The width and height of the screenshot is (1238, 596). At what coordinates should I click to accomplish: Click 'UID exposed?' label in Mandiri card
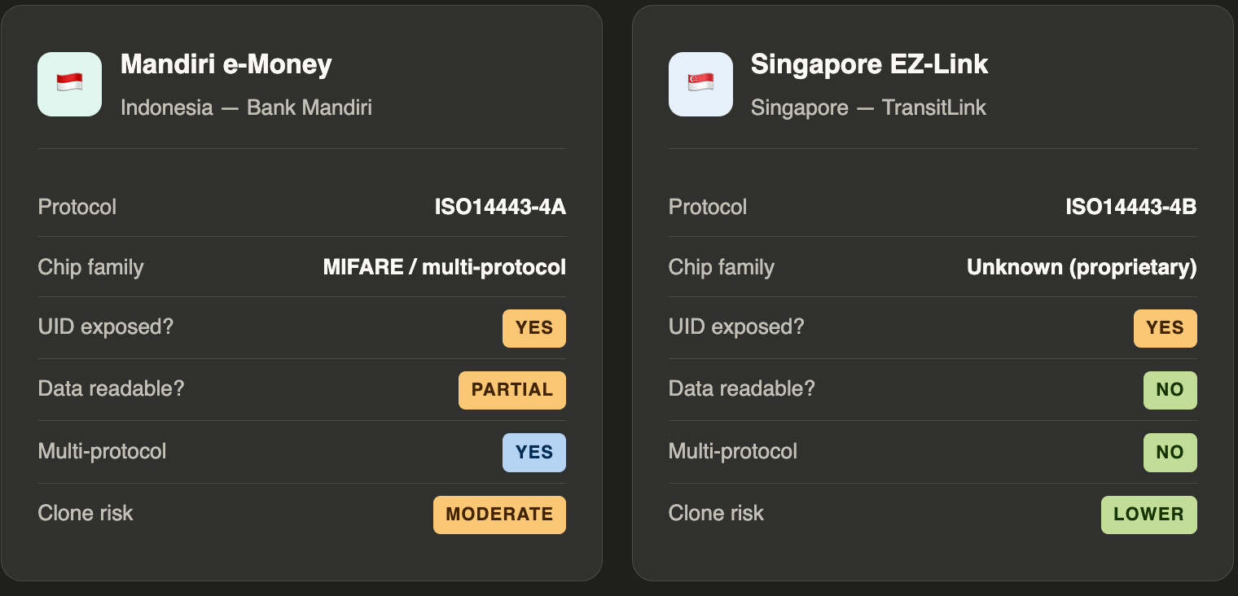106,327
